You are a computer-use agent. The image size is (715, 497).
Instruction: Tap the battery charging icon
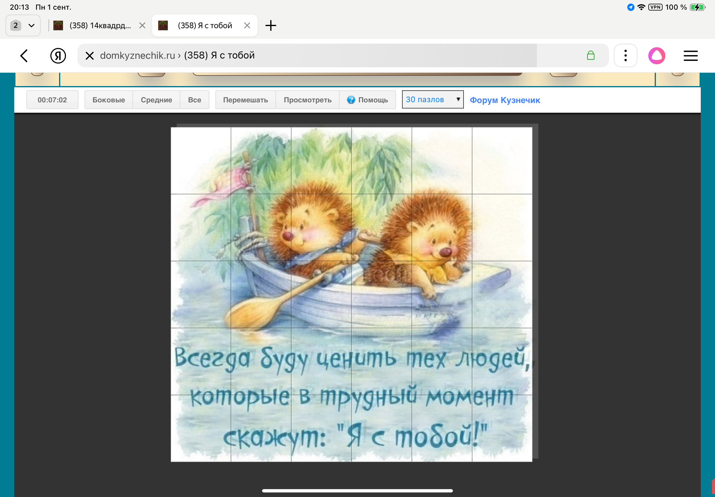coord(697,7)
